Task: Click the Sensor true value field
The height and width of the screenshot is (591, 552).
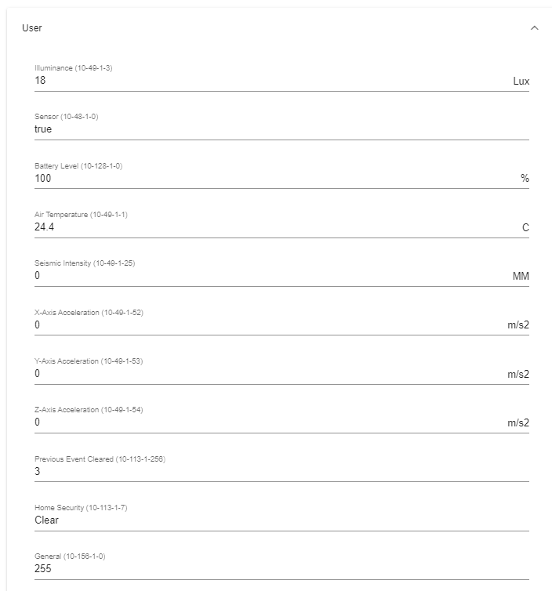Action: point(281,129)
